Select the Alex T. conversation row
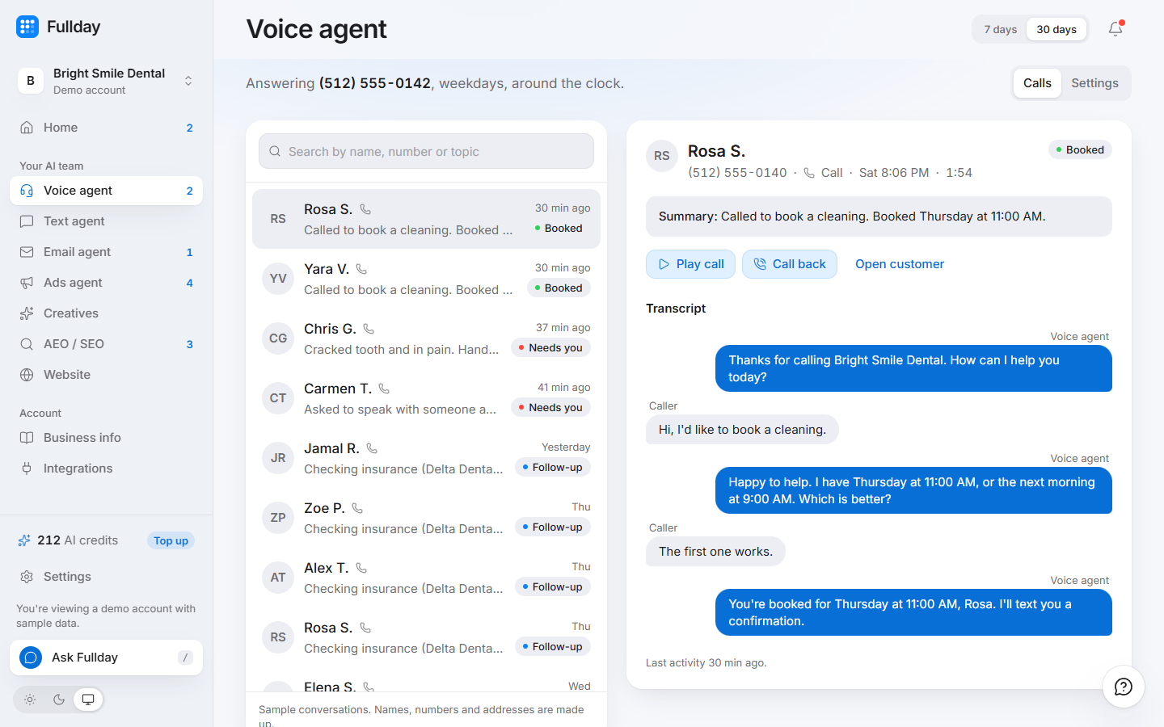The height and width of the screenshot is (727, 1164). point(426,578)
